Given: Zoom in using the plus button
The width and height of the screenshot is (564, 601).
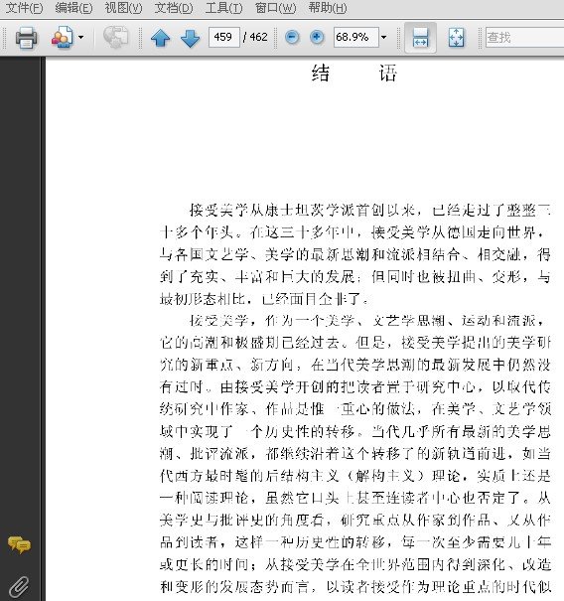Looking at the screenshot, I should [317, 37].
